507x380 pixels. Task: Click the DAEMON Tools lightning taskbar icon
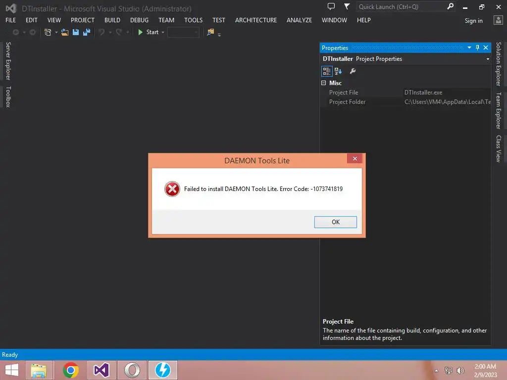point(162,370)
